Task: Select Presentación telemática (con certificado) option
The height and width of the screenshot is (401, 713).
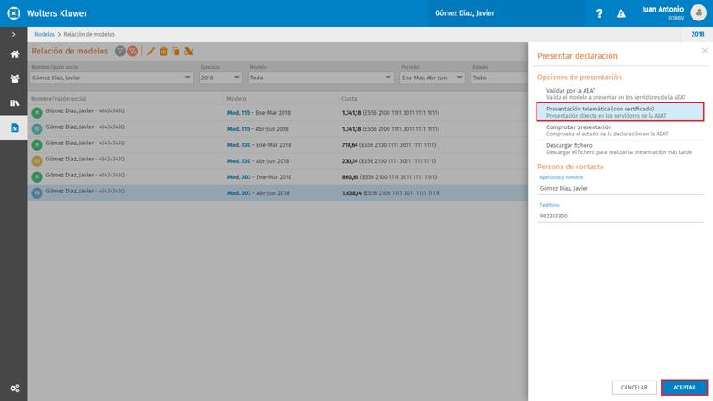Action: [x=620, y=112]
